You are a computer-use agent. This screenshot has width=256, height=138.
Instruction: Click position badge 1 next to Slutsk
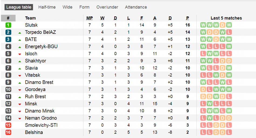click(x=8, y=25)
